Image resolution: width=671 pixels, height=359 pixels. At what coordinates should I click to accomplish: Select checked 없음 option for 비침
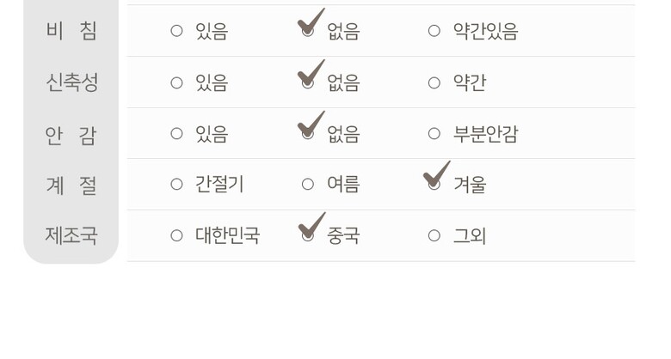click(308, 32)
